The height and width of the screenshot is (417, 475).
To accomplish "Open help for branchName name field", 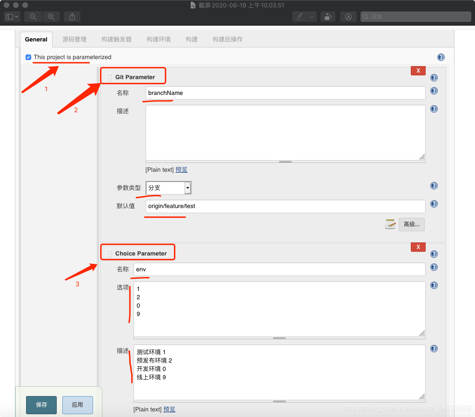I will 434,91.
